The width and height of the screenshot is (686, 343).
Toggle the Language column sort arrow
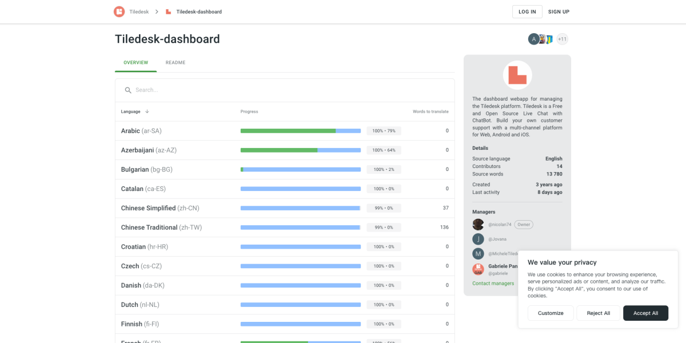[x=147, y=111]
